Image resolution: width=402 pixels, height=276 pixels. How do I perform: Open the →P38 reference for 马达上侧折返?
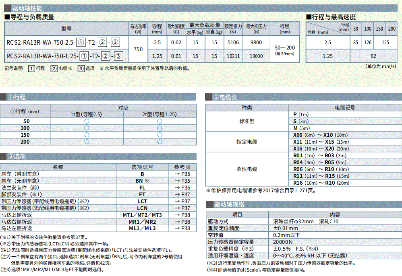[182, 215]
